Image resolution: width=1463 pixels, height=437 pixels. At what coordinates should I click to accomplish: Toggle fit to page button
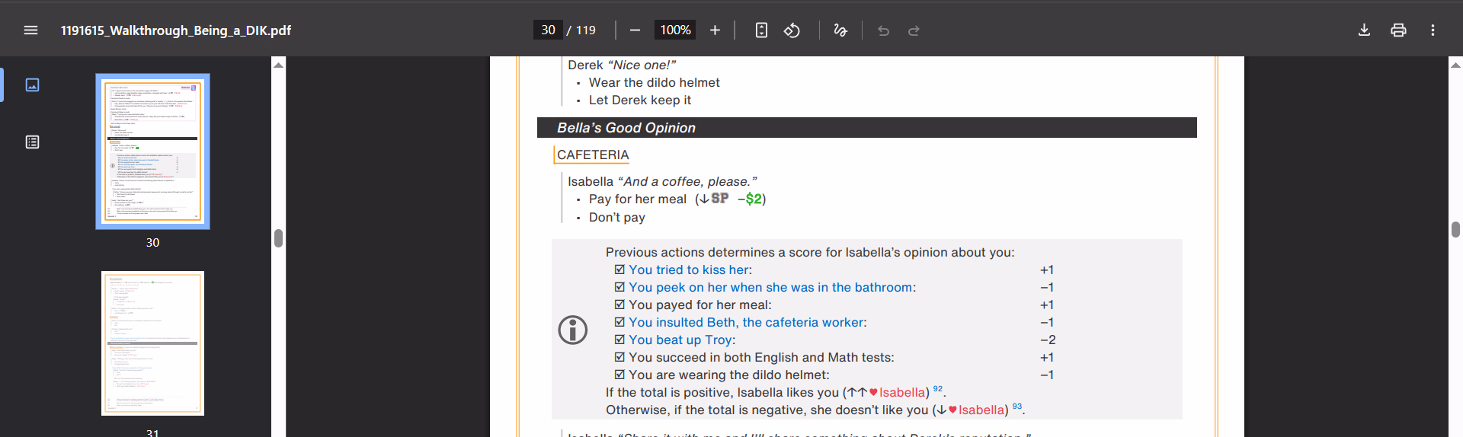pyautogui.click(x=760, y=30)
